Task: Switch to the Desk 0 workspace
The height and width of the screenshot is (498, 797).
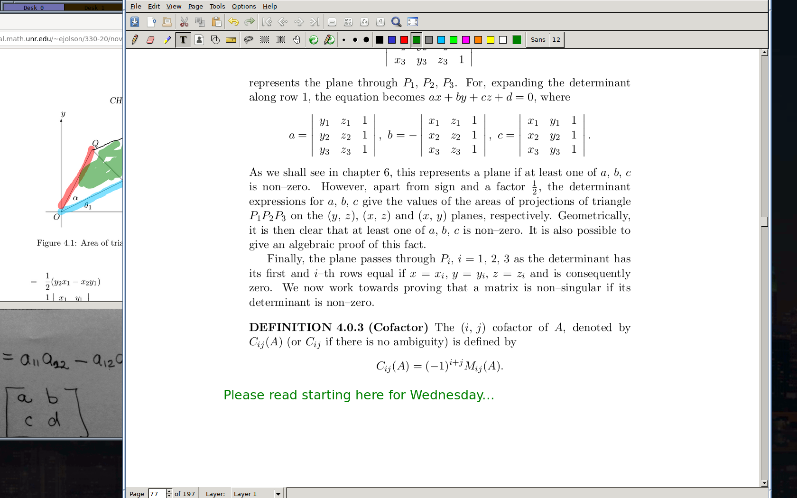Action: [x=33, y=8]
